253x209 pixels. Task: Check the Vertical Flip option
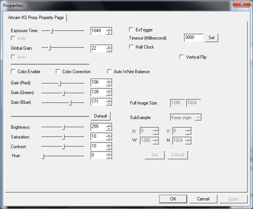click(x=182, y=57)
